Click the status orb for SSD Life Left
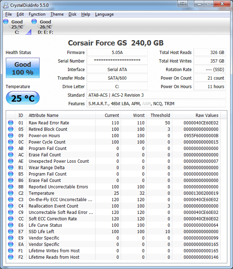 point(11,231)
